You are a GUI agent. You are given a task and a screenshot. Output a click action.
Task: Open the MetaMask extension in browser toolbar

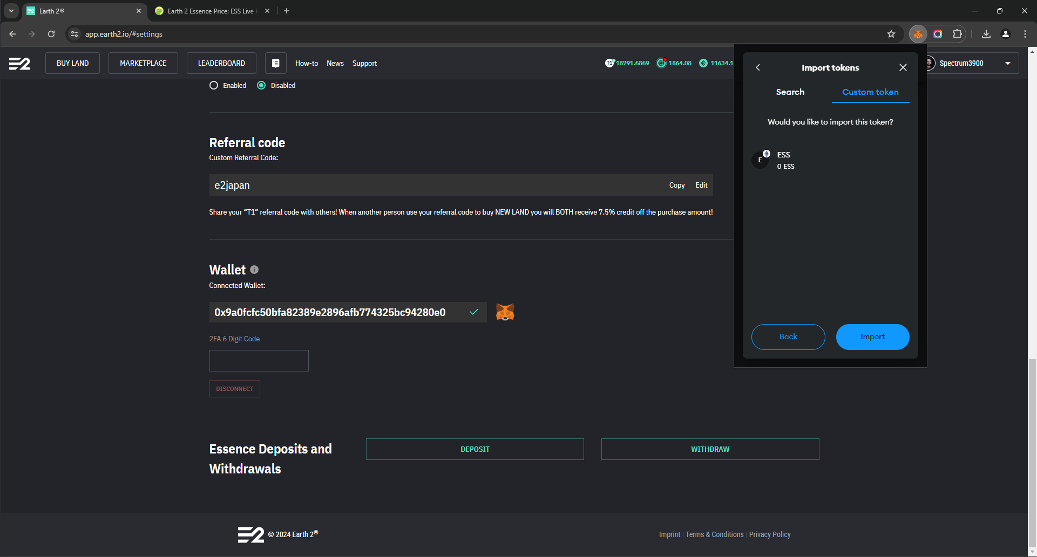pyautogui.click(x=918, y=34)
